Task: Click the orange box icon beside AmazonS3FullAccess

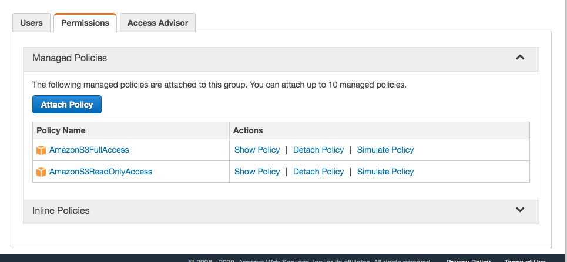Action: (41, 150)
